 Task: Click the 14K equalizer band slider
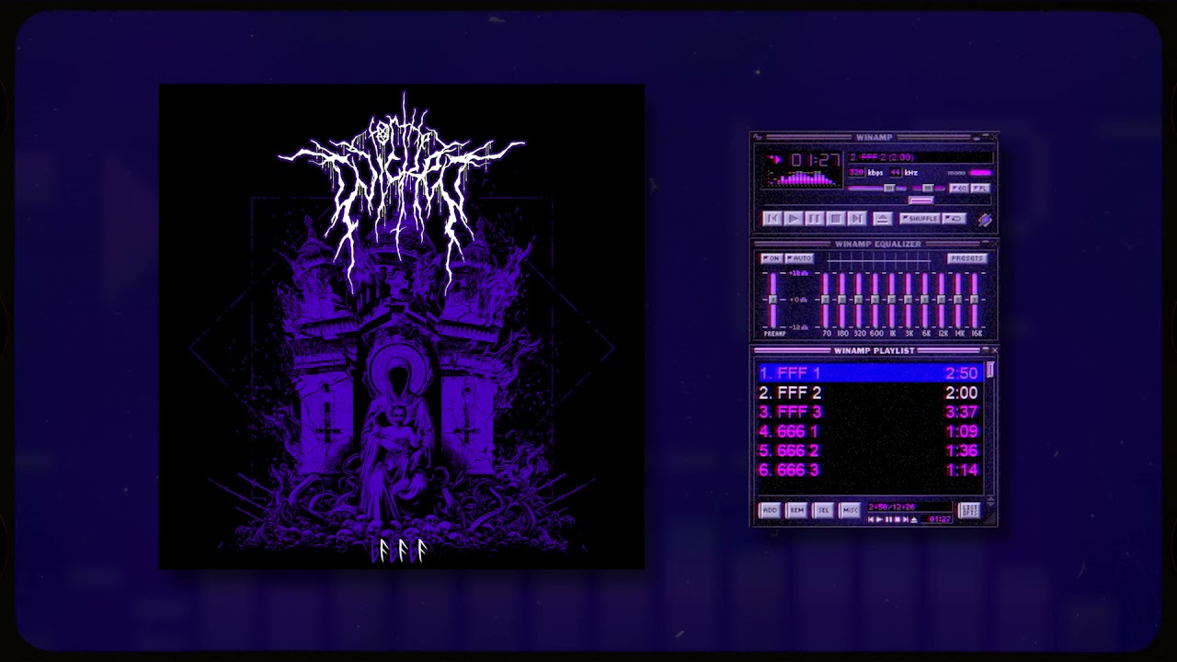coord(958,300)
